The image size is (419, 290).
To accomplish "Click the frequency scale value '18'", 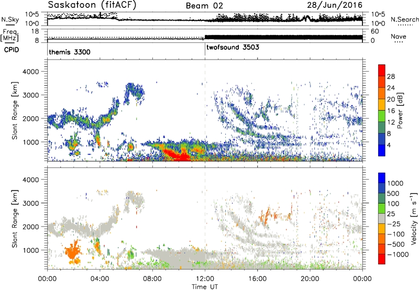I will pos(35,31).
